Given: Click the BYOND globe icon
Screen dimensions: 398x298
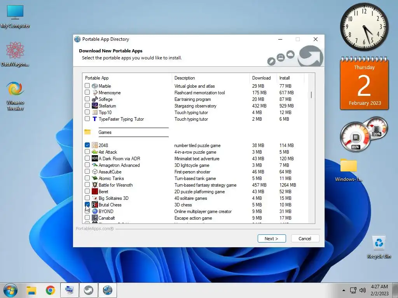Looking at the screenshot, I should [95, 211].
